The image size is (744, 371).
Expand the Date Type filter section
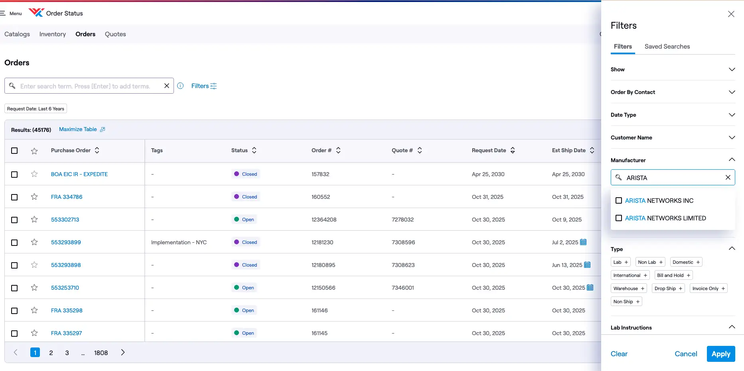click(x=732, y=115)
